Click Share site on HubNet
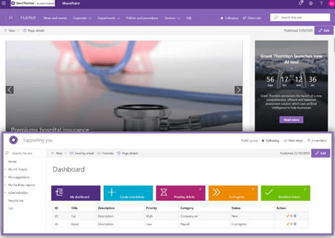Image resolution: width=335 pixels, height=238 pixels. coord(252,18)
